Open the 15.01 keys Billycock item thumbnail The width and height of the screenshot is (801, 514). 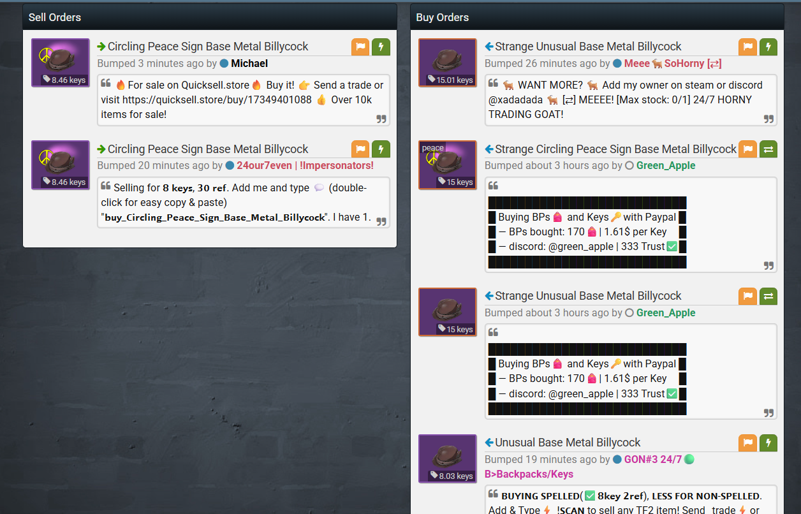448,62
